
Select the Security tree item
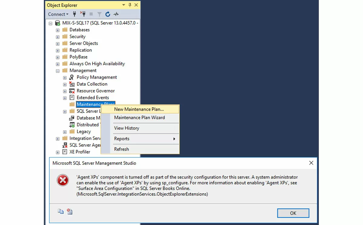[x=77, y=36]
